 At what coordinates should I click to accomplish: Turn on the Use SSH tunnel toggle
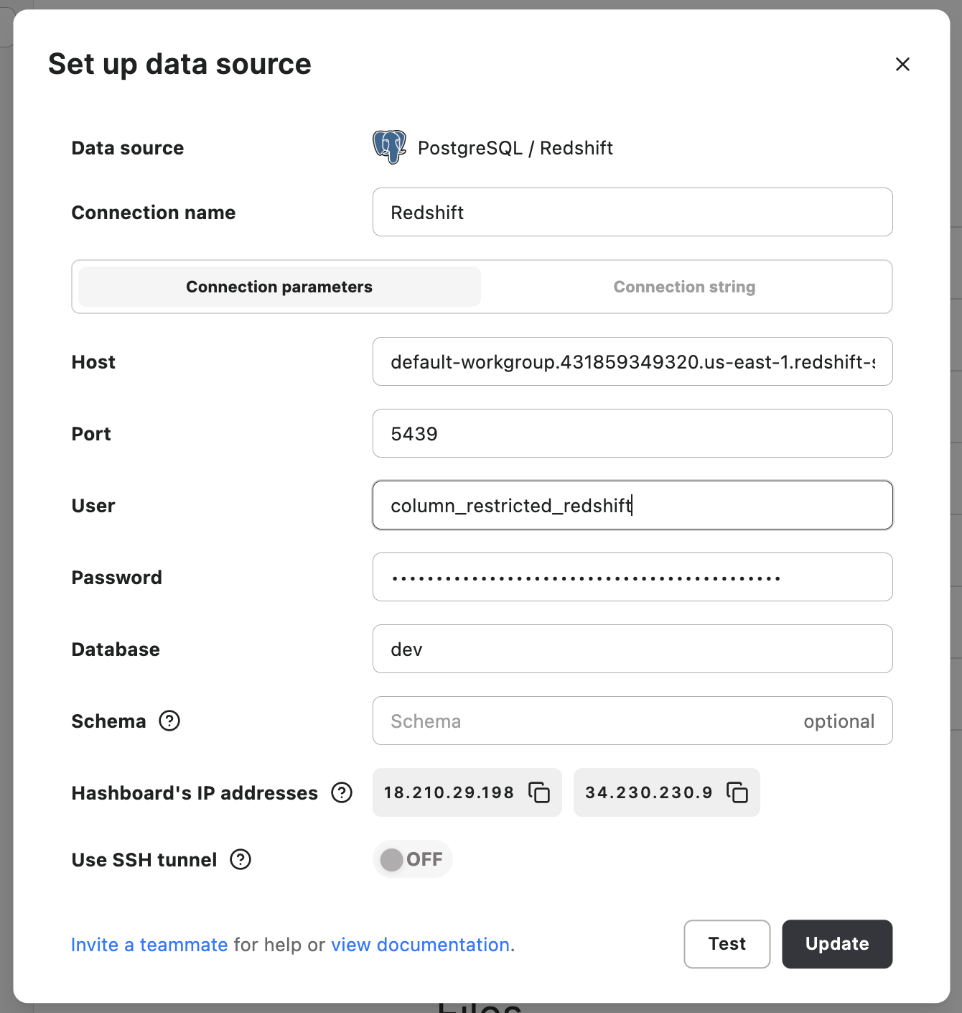412,859
